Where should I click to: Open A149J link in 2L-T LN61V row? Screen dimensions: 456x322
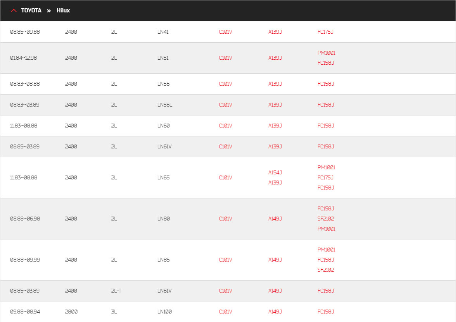point(275,291)
